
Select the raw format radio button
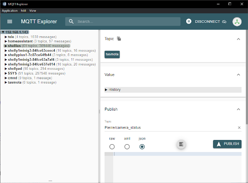pos(112,146)
